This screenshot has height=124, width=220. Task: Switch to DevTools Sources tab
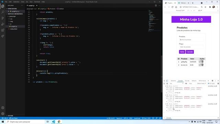click(x=187, y=81)
